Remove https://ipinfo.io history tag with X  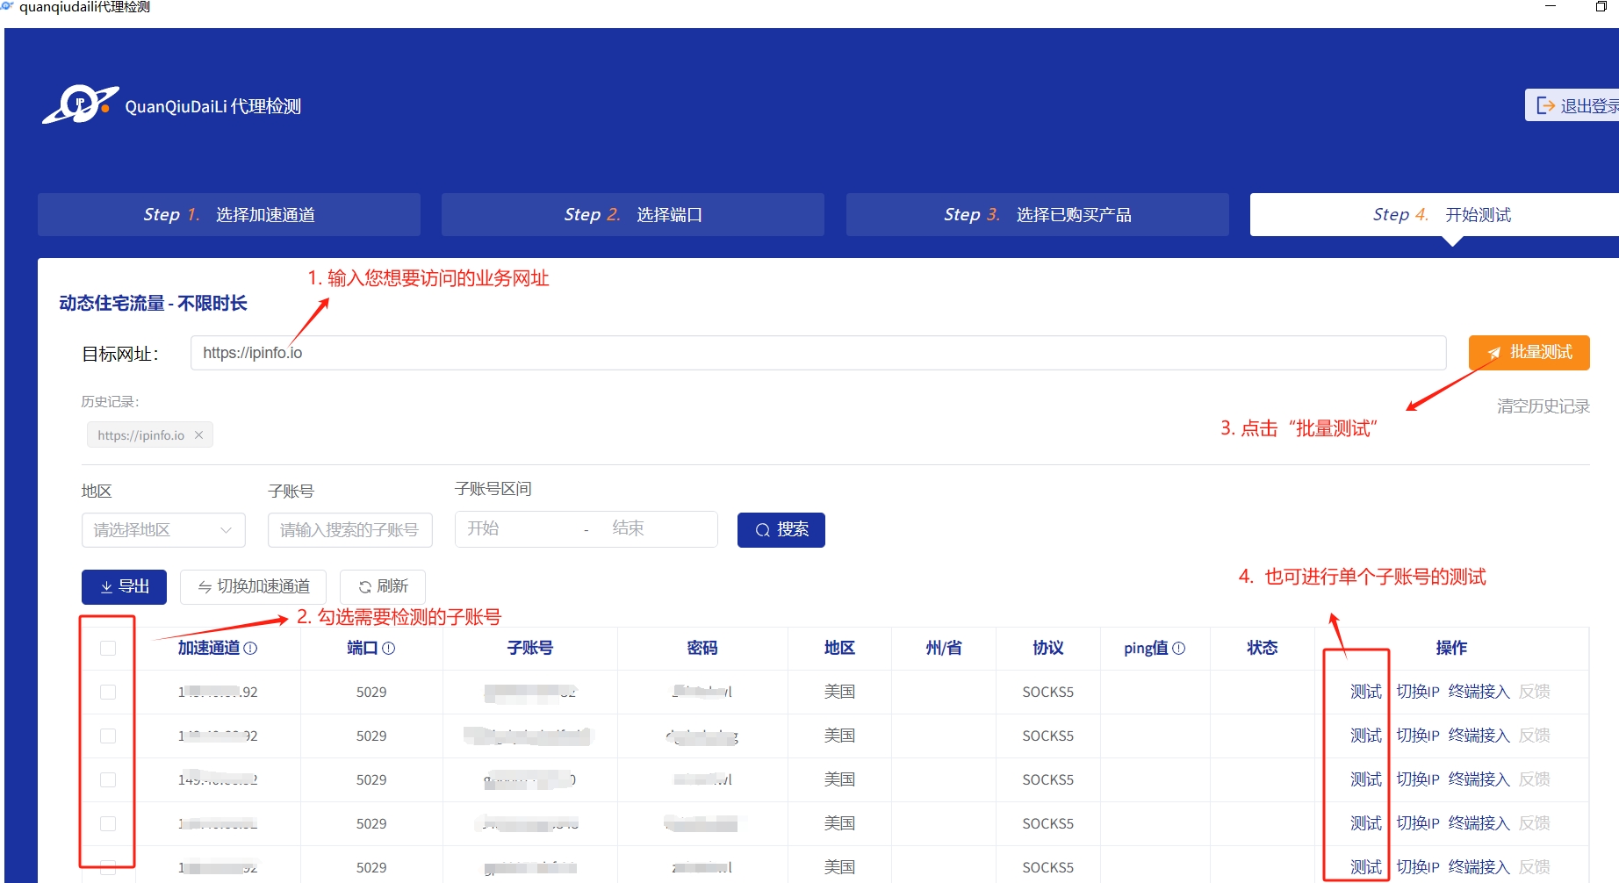pyautogui.click(x=198, y=435)
